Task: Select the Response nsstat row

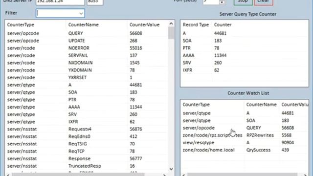Action: point(87,159)
